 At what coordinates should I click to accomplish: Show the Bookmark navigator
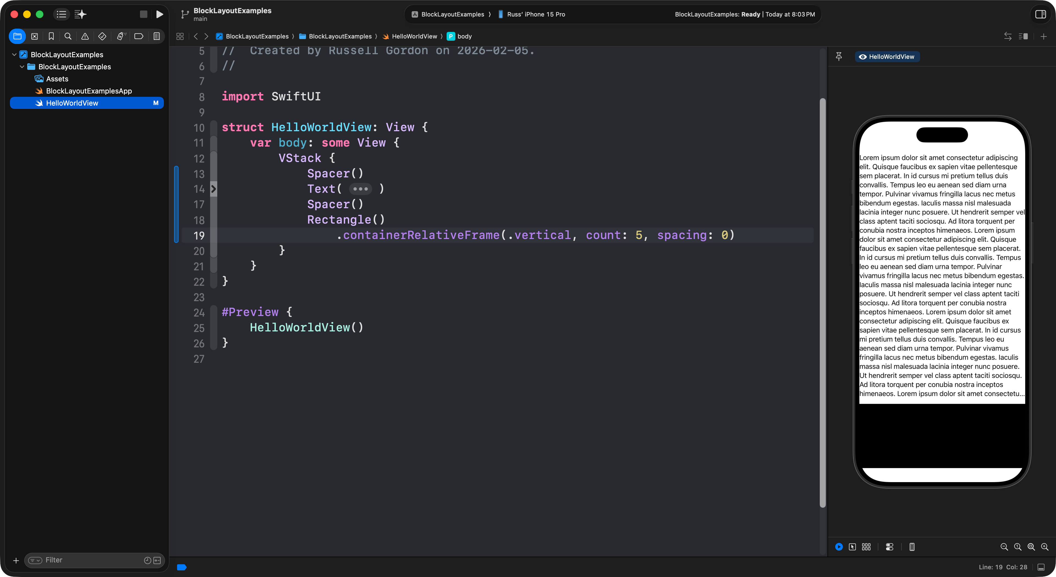[x=51, y=37]
